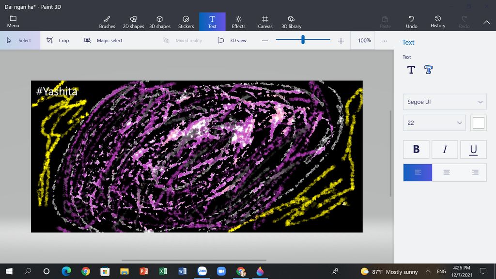Open the Segoe UI font dropdown
Image resolution: width=496 pixels, height=279 pixels.
coord(445,102)
